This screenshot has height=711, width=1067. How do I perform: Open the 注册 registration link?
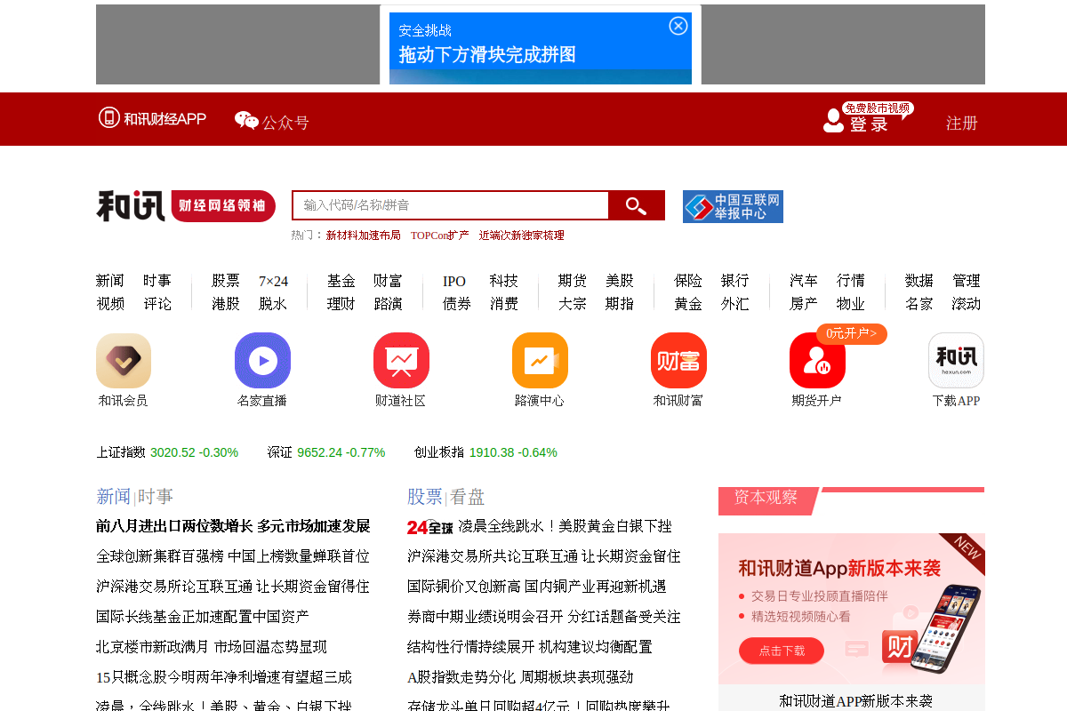[x=961, y=123]
